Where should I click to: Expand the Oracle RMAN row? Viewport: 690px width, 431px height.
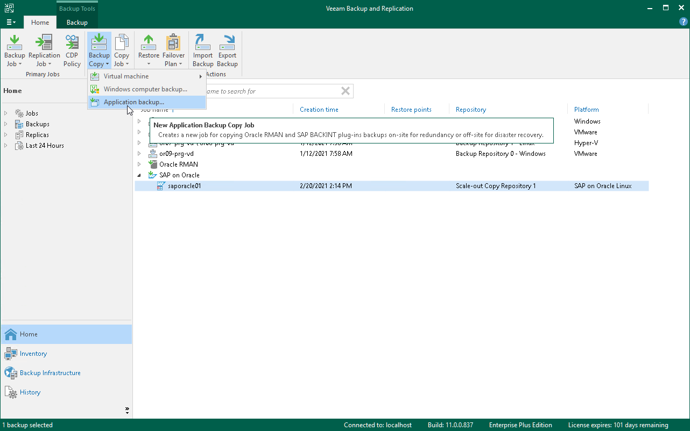[x=139, y=164]
